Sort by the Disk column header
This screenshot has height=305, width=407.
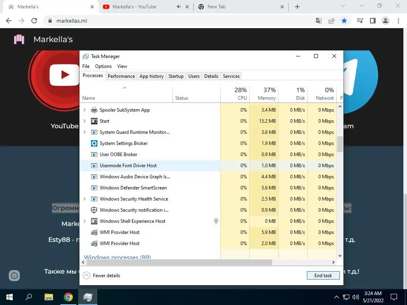point(293,94)
